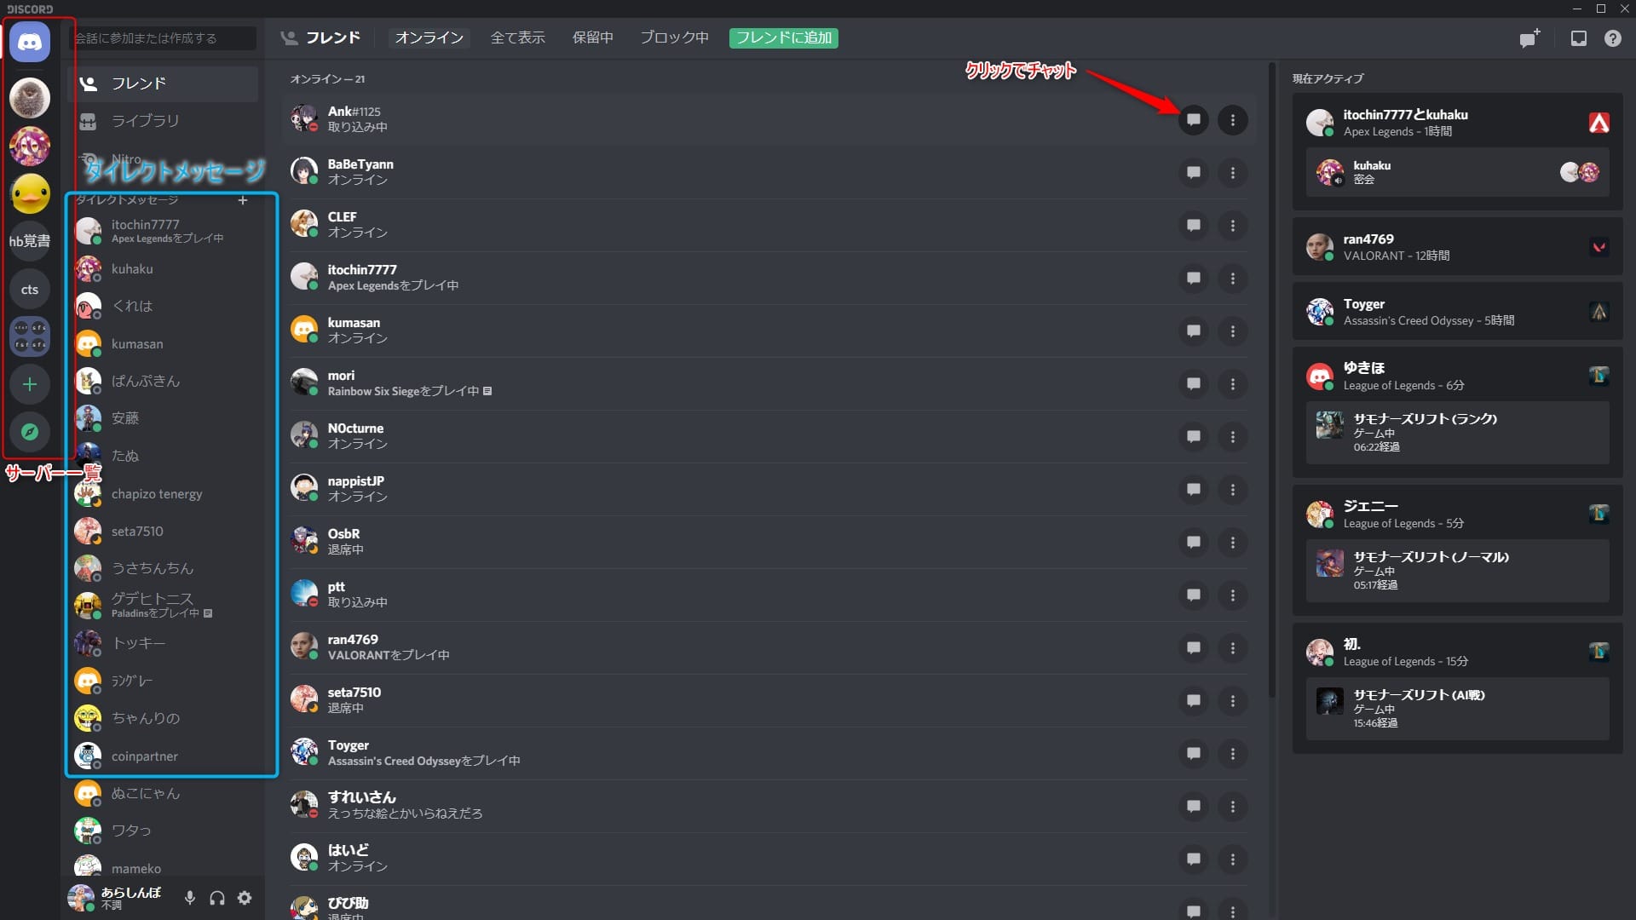Toggle 保留中 pending requests view
The image size is (1636, 920).
point(592,37)
